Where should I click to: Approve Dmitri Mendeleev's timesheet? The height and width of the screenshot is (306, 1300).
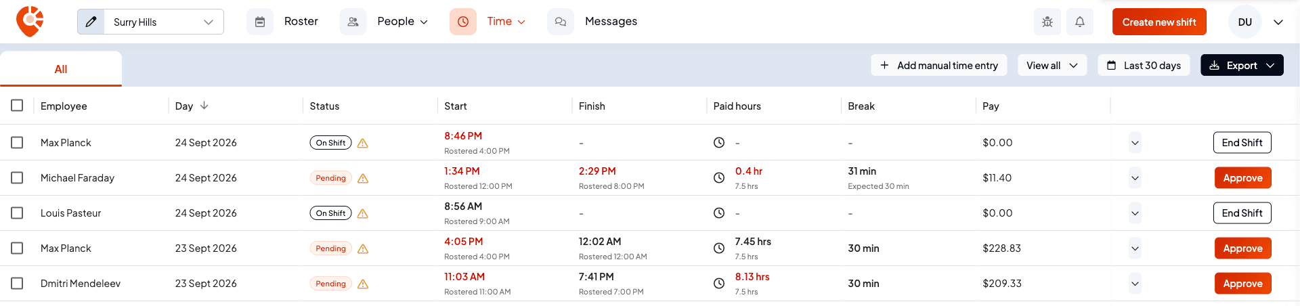tap(1242, 284)
